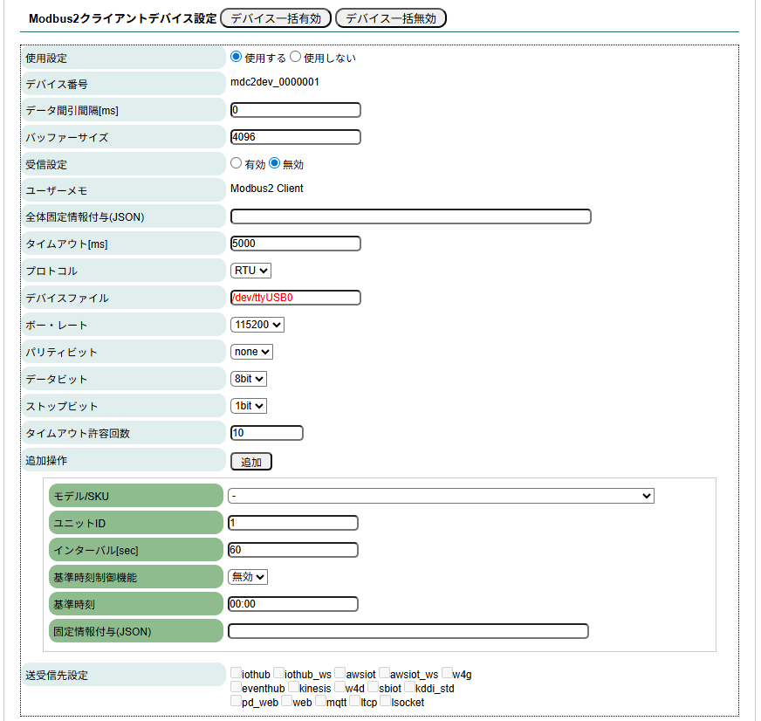Click the Modbus2 Client user memo text
This screenshot has height=721, width=761.
tap(266, 189)
